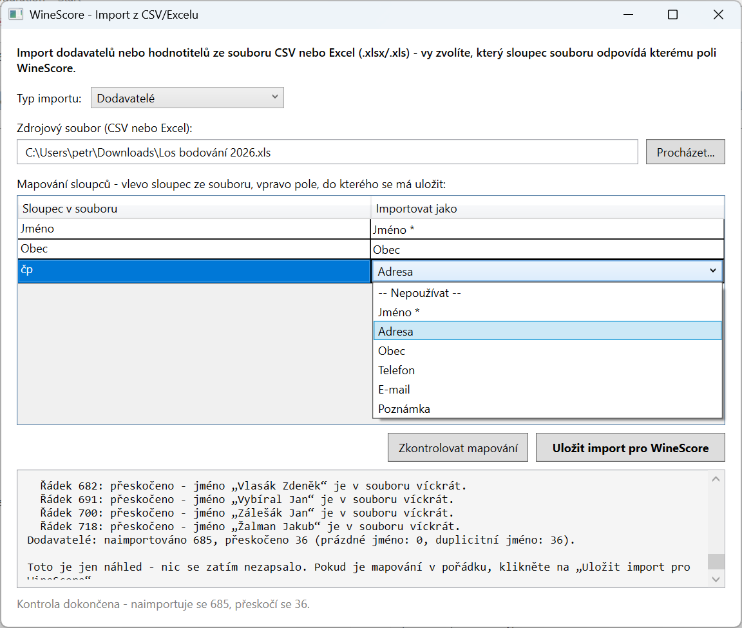Select the Obec source column cell
The height and width of the screenshot is (628, 742).
pos(194,249)
